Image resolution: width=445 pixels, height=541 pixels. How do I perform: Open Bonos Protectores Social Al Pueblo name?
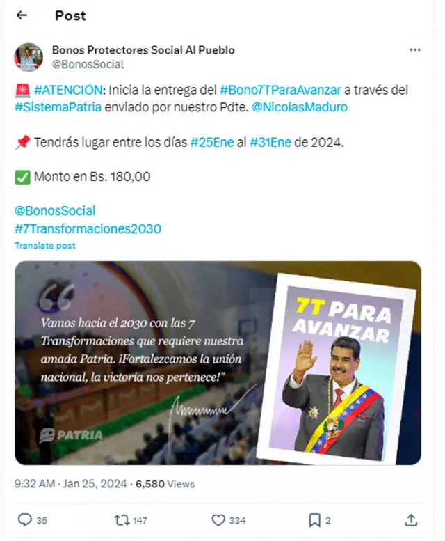click(x=143, y=50)
